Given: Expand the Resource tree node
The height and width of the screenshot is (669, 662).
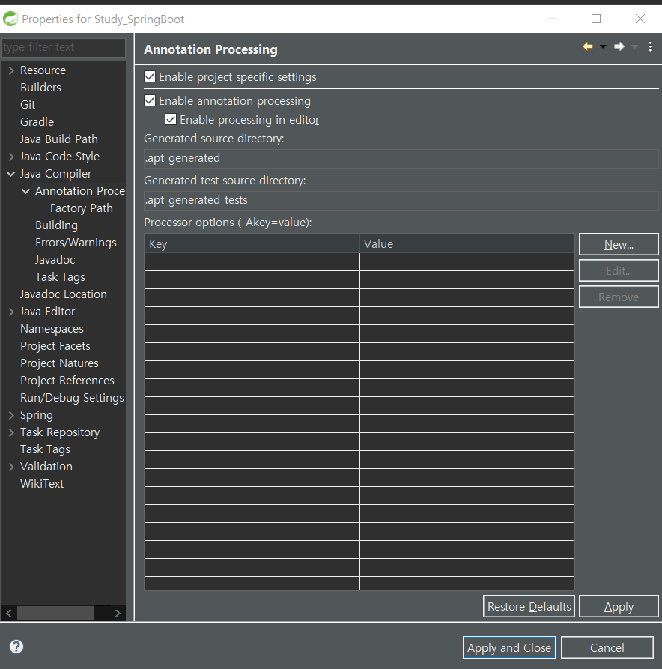Looking at the screenshot, I should tap(11, 70).
